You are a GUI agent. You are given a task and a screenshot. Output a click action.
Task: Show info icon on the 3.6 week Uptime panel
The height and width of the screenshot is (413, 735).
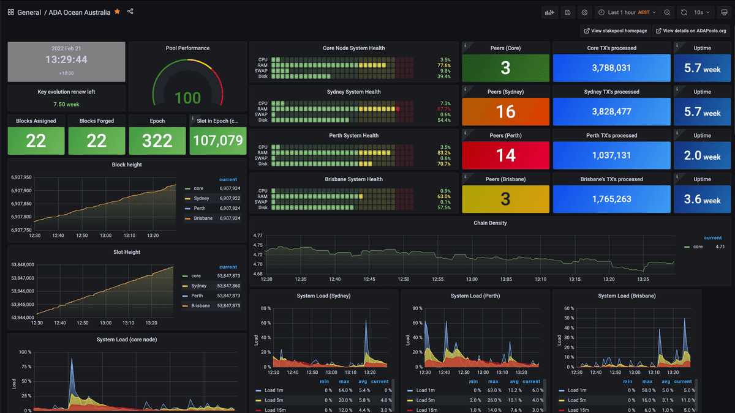point(676,176)
